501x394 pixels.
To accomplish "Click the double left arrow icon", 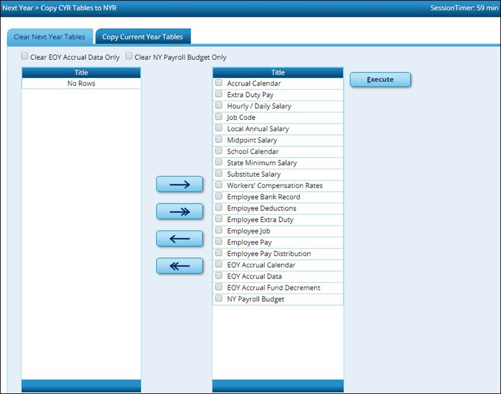I will tap(179, 266).
